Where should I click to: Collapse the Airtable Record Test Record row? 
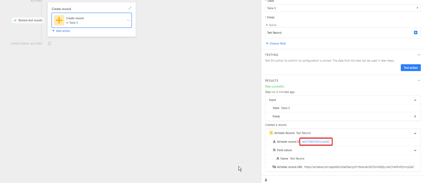click(415, 133)
